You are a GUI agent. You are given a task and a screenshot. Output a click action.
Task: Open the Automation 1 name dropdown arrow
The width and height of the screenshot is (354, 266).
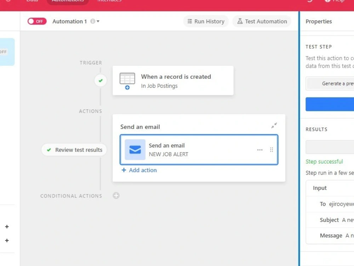(x=98, y=21)
